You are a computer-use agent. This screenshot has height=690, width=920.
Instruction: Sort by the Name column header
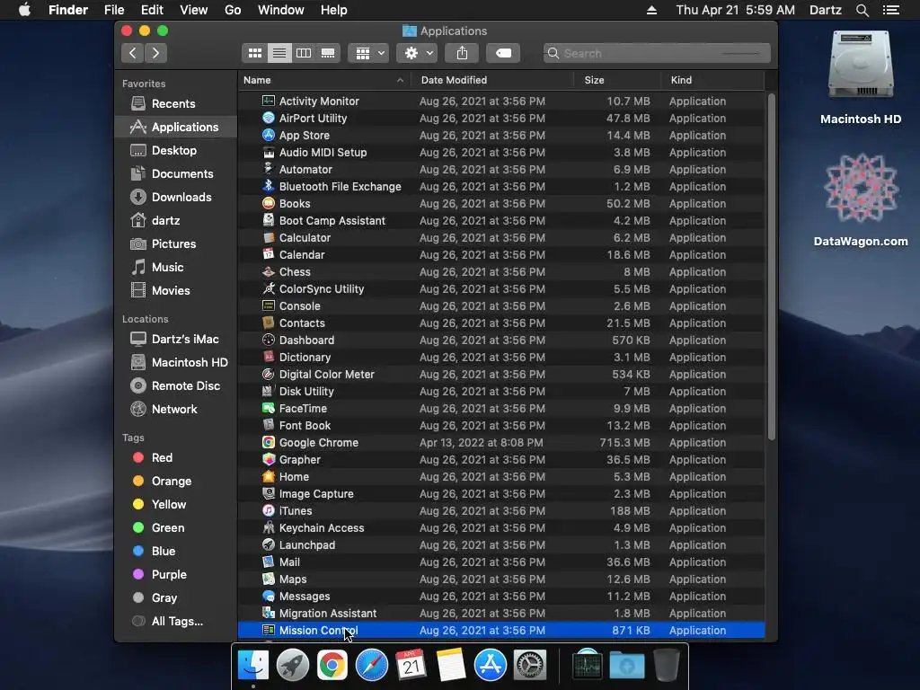324,80
